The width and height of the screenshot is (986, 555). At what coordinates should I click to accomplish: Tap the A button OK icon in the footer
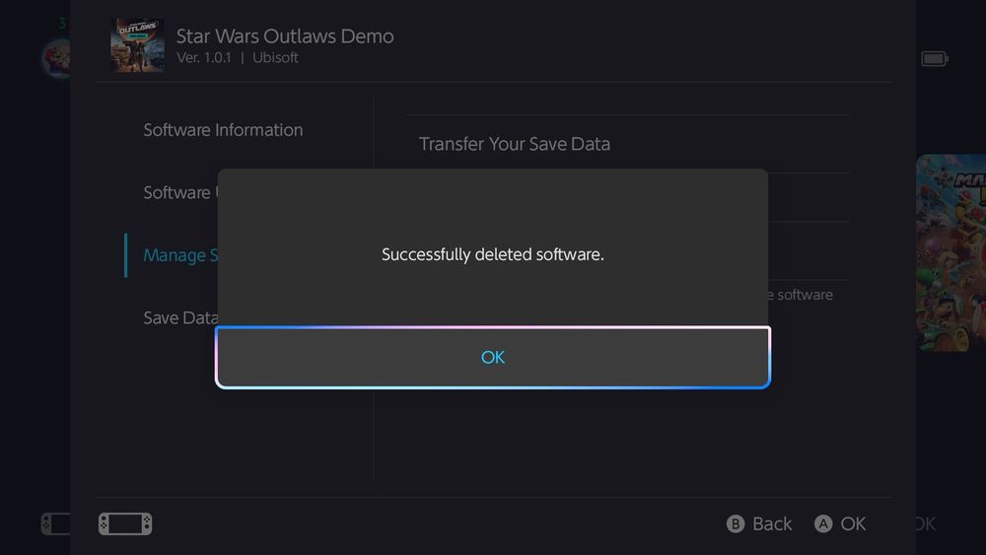coord(823,523)
